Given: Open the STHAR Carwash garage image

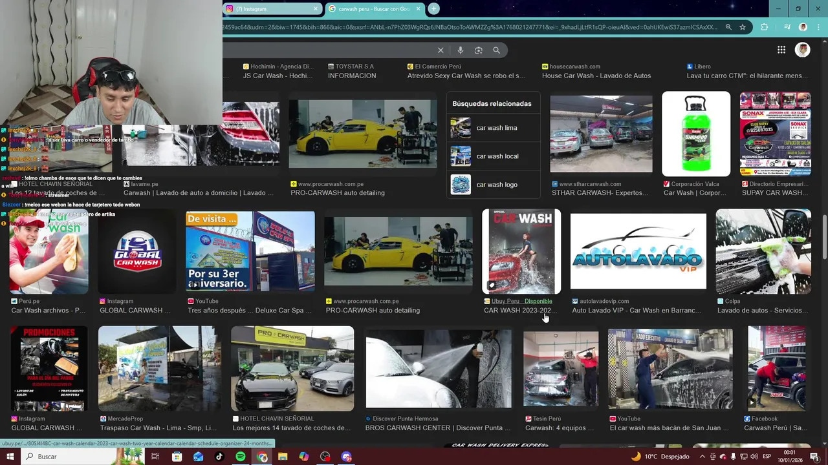Looking at the screenshot, I should pyautogui.click(x=601, y=134).
